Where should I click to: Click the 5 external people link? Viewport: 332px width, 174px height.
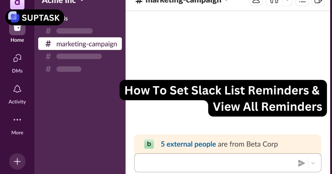click(188, 144)
